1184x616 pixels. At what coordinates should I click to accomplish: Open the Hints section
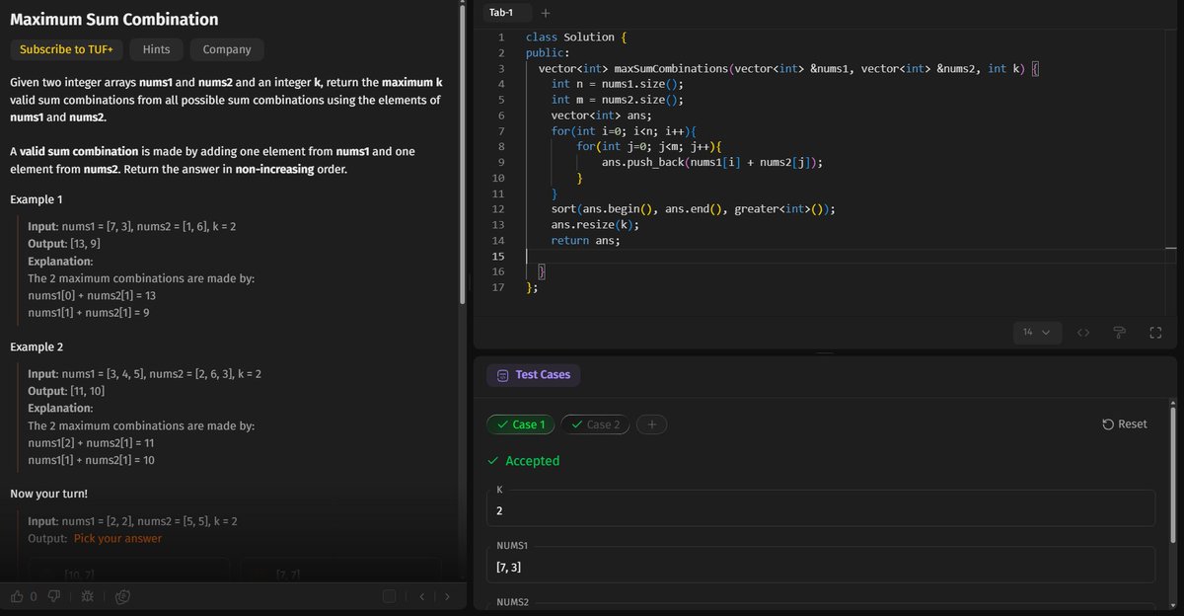tap(156, 49)
